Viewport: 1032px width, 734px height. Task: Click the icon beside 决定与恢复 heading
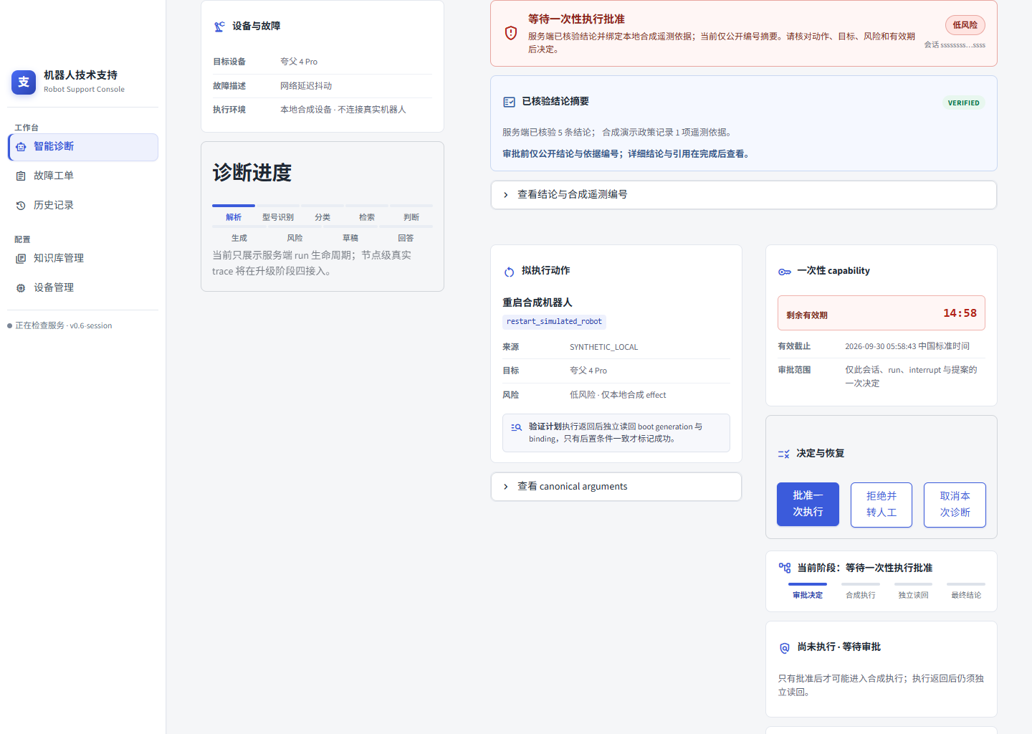coord(784,454)
